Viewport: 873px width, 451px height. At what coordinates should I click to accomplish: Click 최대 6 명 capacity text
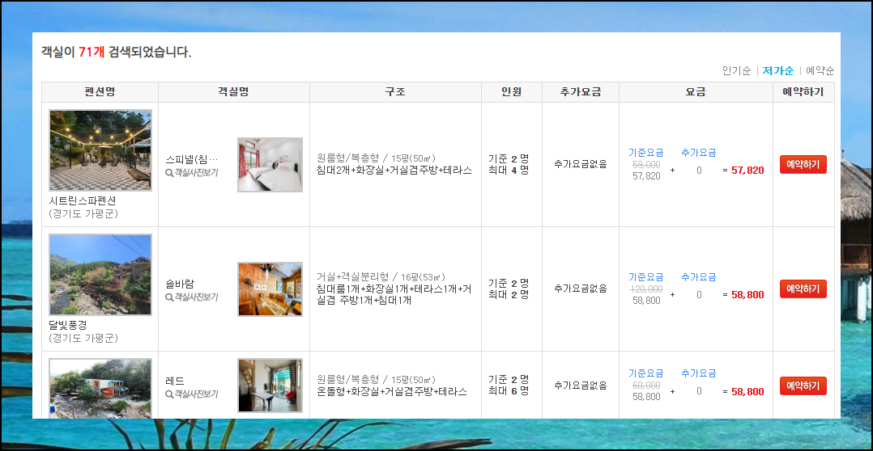tap(509, 391)
